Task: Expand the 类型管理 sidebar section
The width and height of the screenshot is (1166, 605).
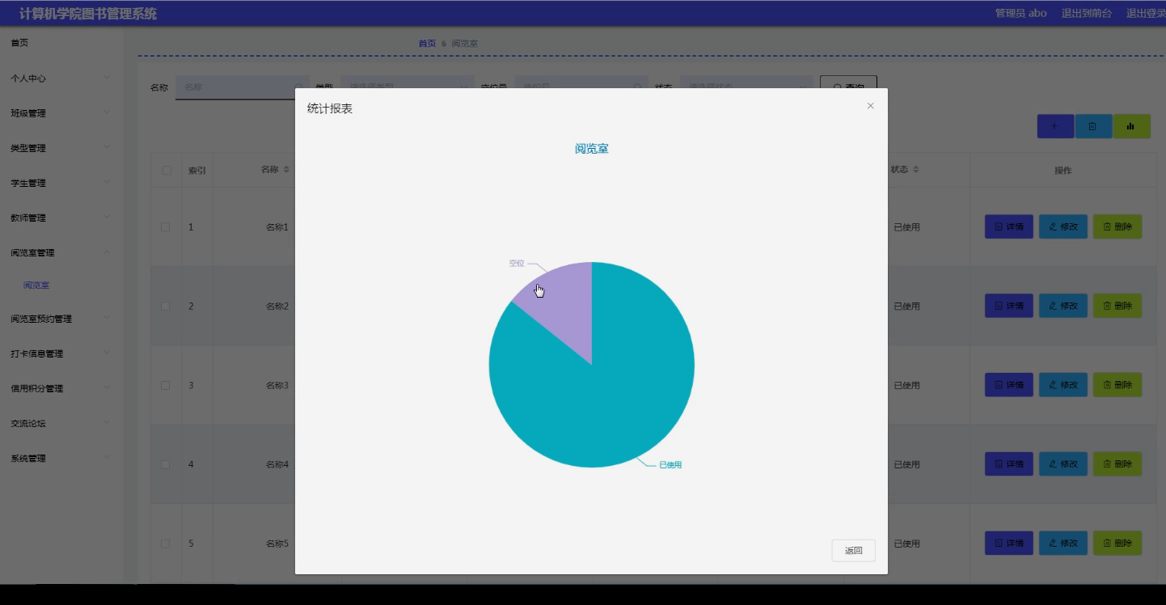Action: pos(61,148)
